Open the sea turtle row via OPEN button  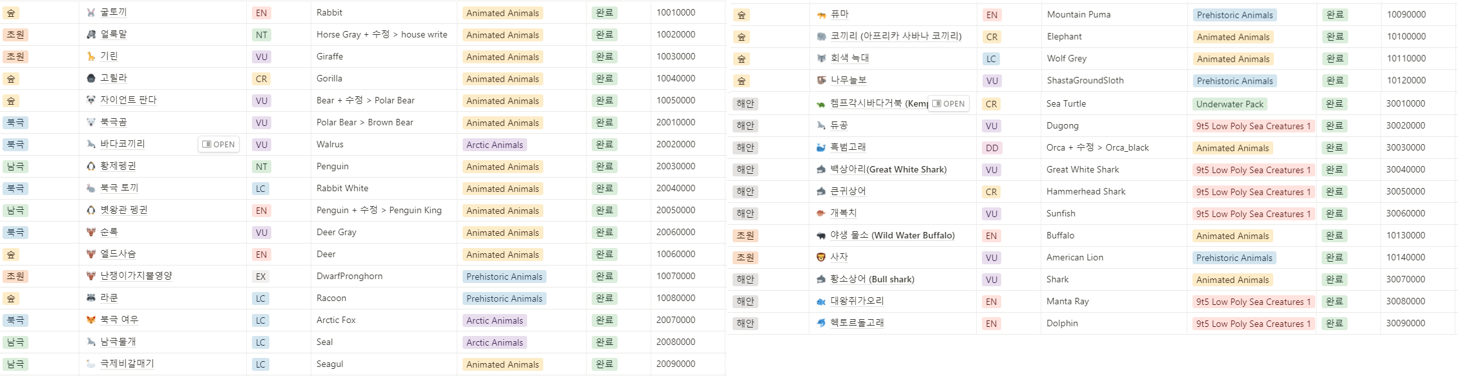pos(948,103)
